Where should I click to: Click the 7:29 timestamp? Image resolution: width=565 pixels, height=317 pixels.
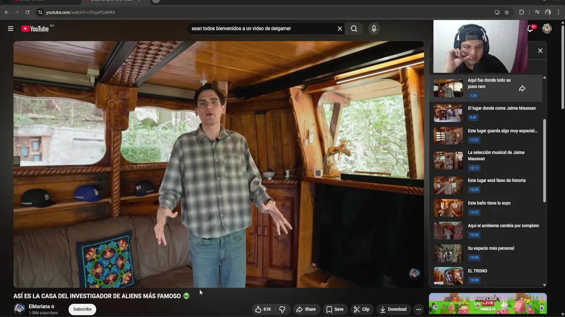click(x=473, y=96)
